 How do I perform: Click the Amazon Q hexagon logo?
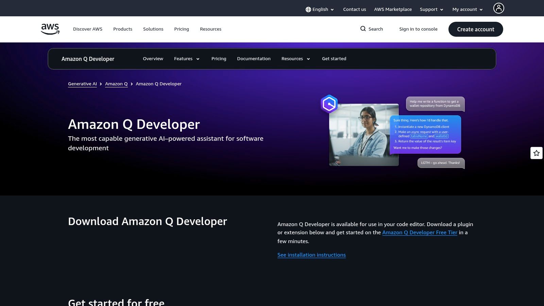(x=329, y=104)
